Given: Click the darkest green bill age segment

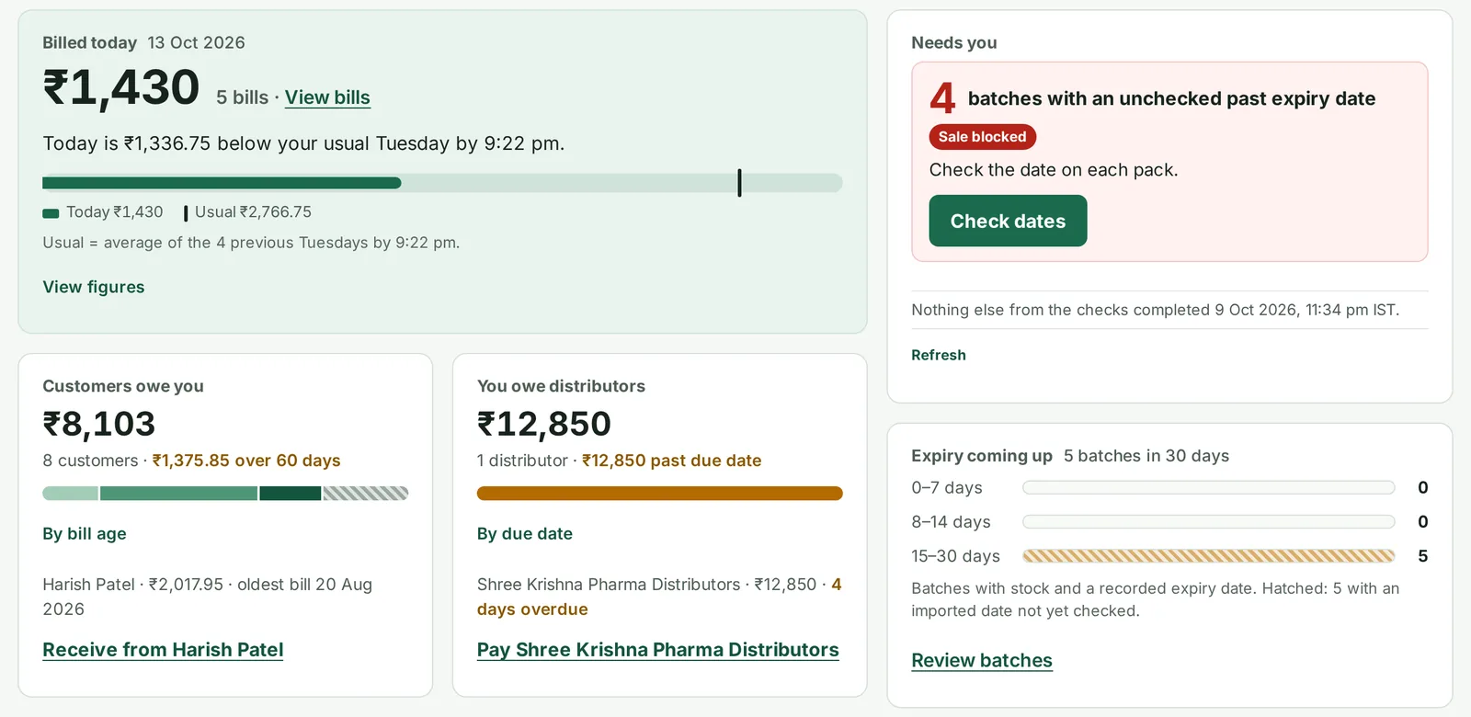Looking at the screenshot, I should point(291,494).
